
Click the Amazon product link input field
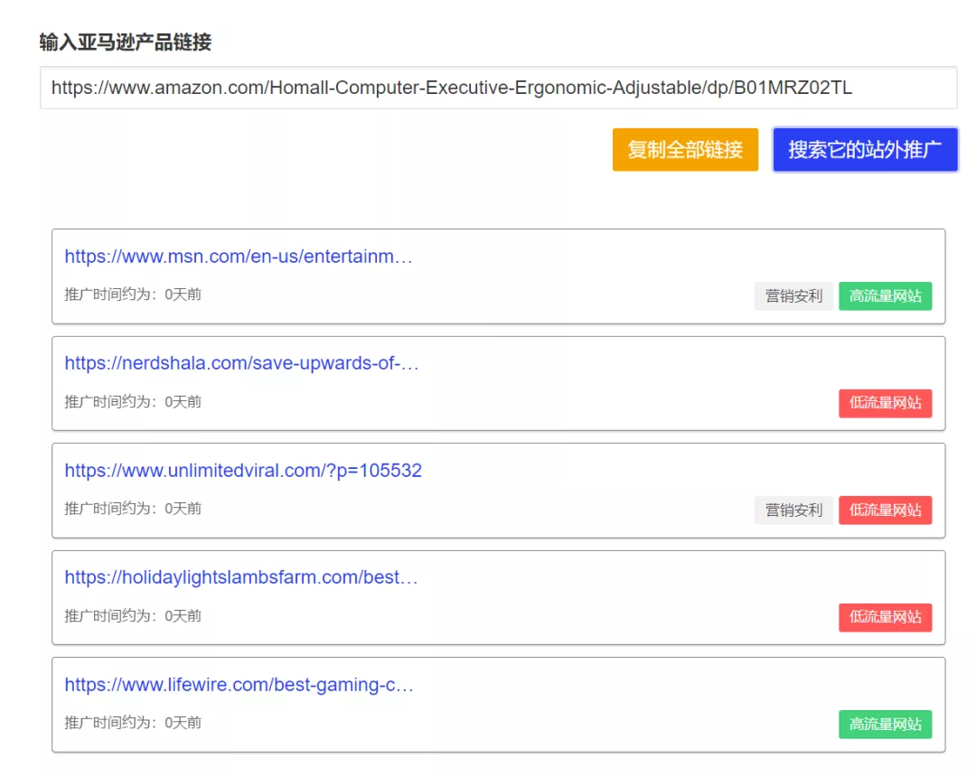498,88
